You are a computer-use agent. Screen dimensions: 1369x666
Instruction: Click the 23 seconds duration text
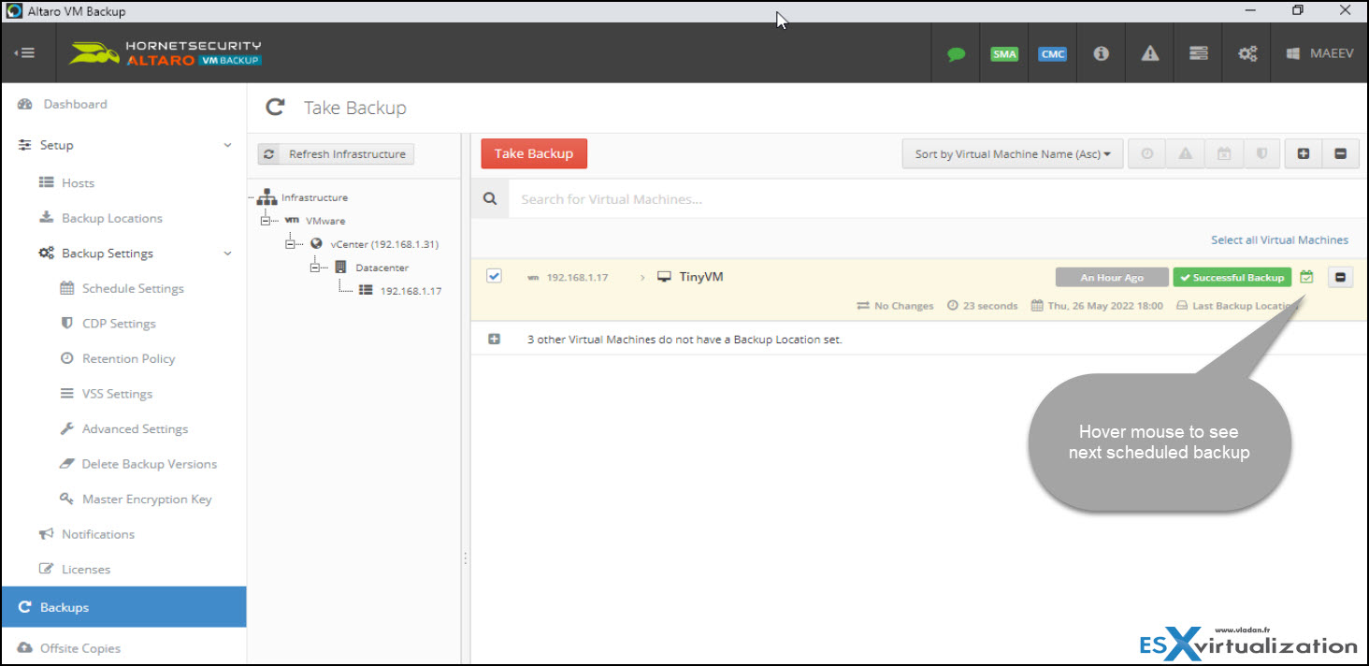(989, 306)
